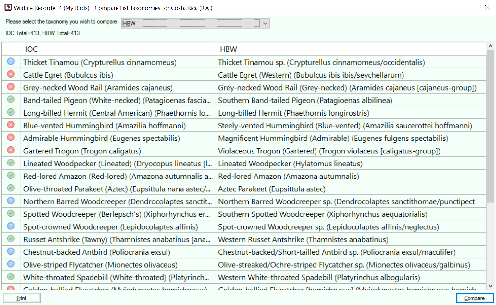The width and height of the screenshot is (496, 305).
Task: Select HBW cell 'Southern Spotted Woodcreeper (Xiphorhynchus aequatorialis)'
Action: click(x=351, y=214)
